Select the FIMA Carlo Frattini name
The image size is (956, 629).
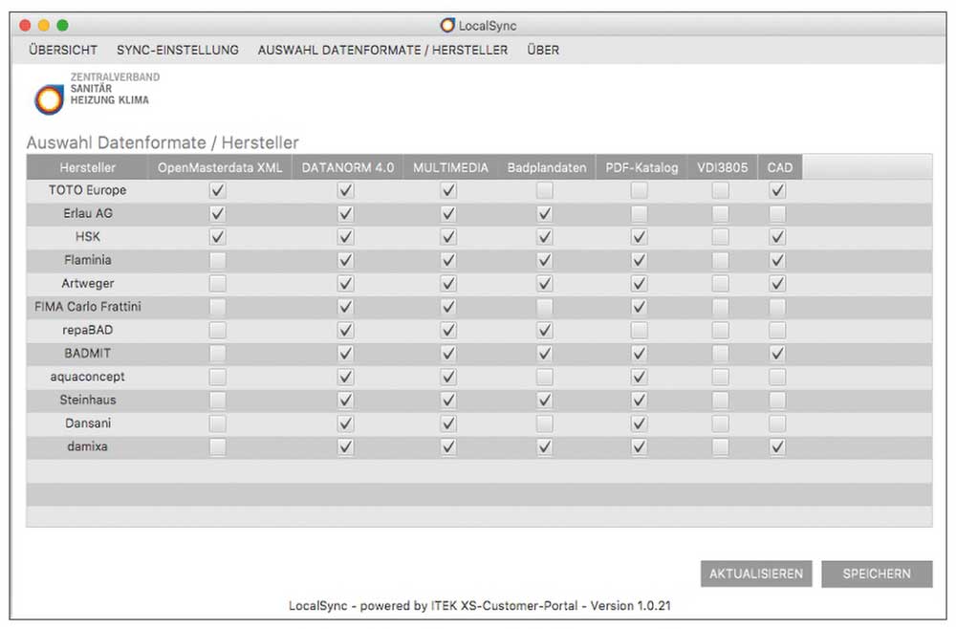point(87,307)
